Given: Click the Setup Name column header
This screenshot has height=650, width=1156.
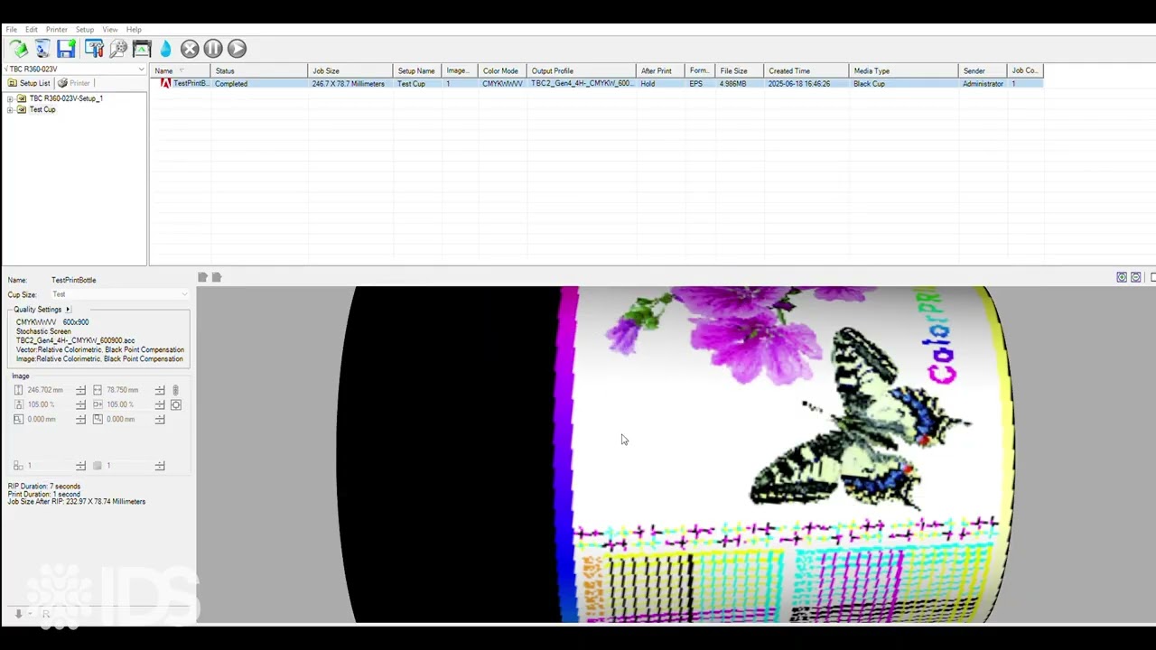Looking at the screenshot, I should [x=418, y=70].
